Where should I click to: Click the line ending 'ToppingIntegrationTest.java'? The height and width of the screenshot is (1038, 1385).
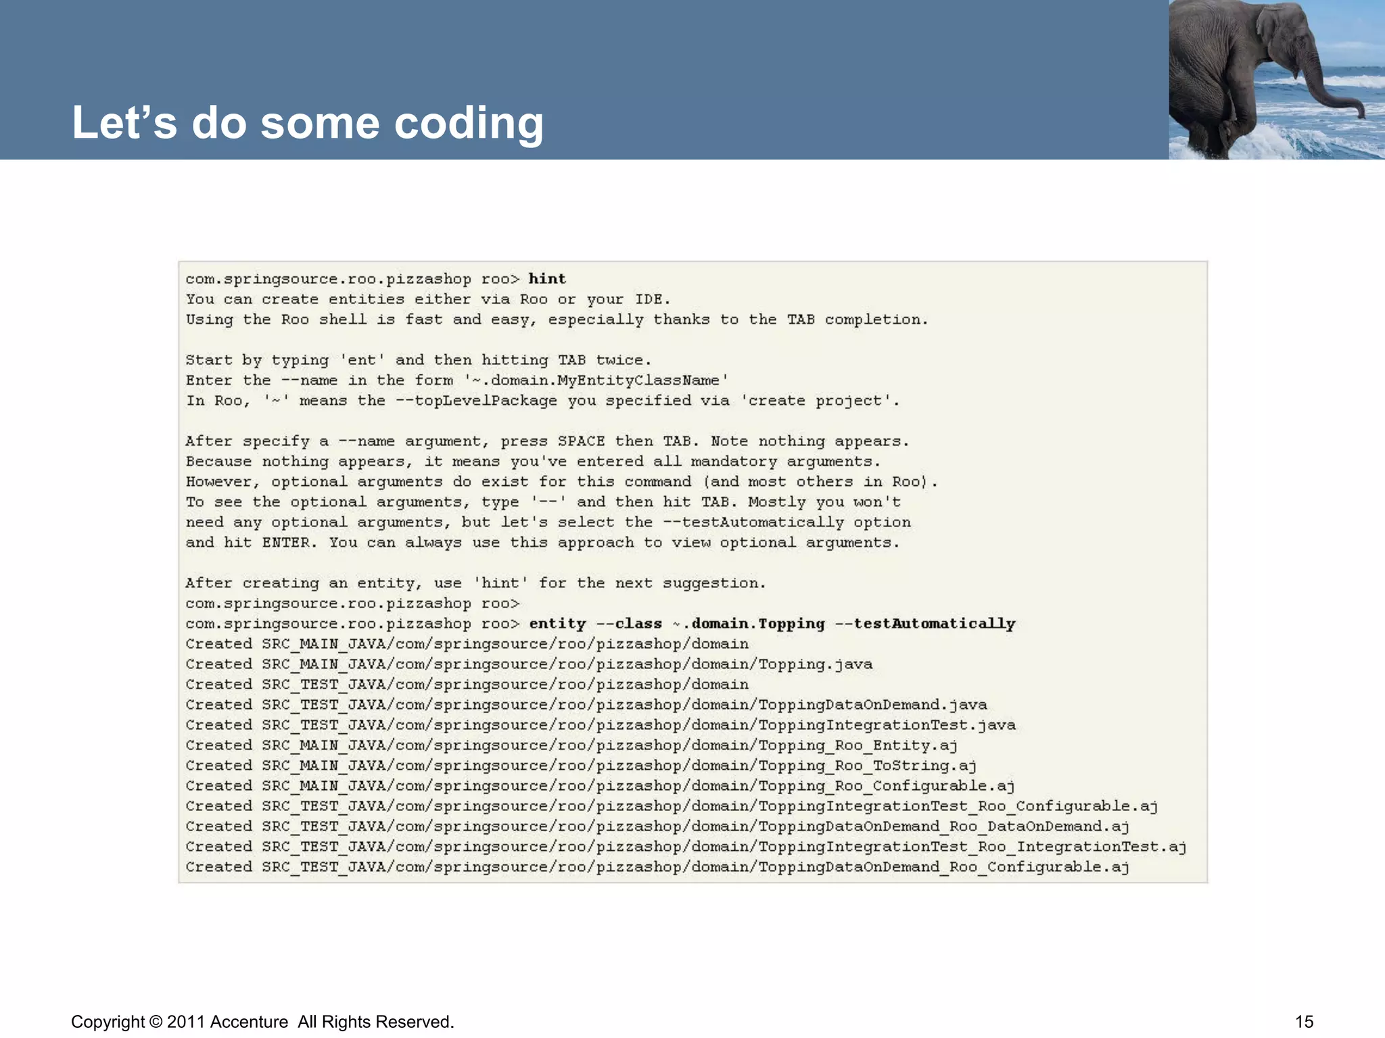pyautogui.click(x=601, y=725)
